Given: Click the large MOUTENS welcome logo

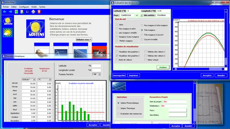Looking at the screenshot, I should (36, 29).
